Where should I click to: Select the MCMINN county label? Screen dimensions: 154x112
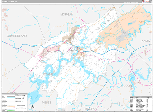pyautogui.click(x=61, y=110)
